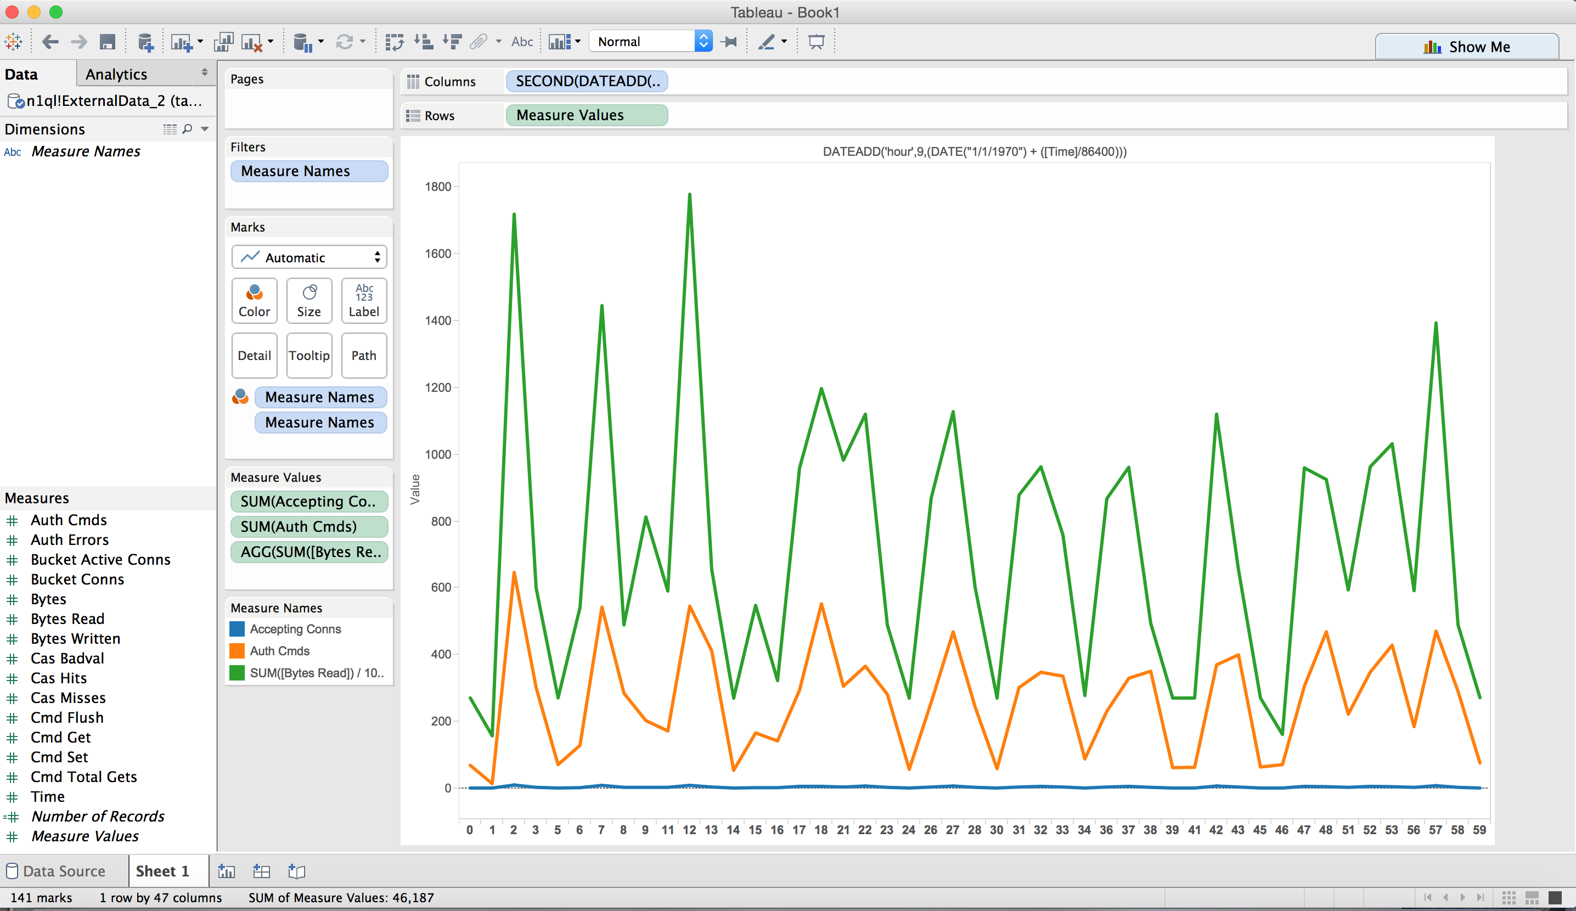Switch to the Data Source tab
Screen dimensions: 1576x911
pyautogui.click(x=63, y=870)
